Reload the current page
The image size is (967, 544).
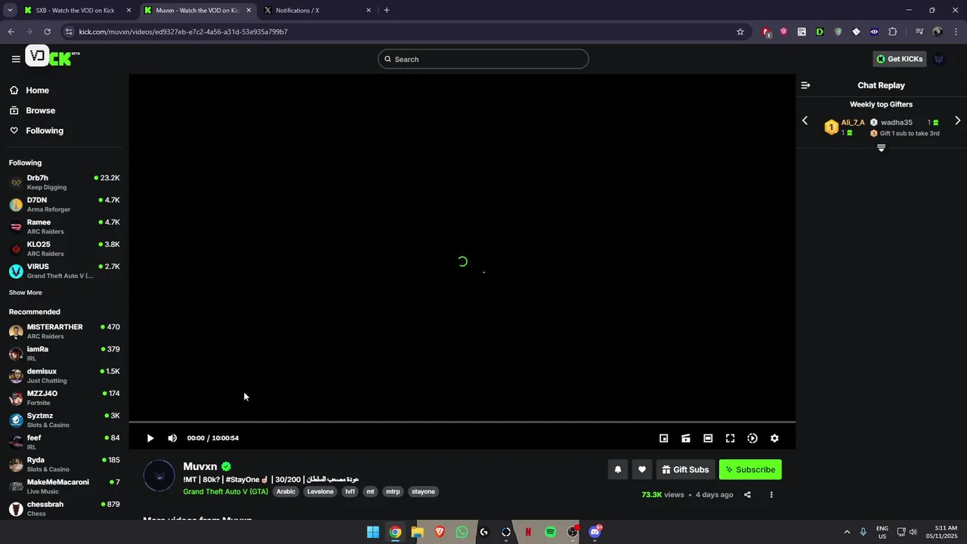coord(47,32)
